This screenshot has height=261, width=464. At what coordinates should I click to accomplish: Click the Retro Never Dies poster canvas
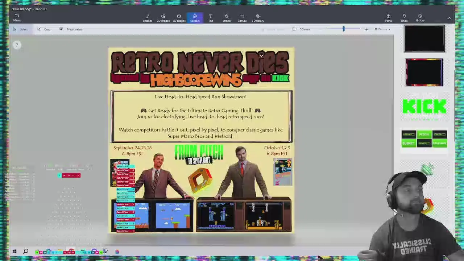click(202, 140)
